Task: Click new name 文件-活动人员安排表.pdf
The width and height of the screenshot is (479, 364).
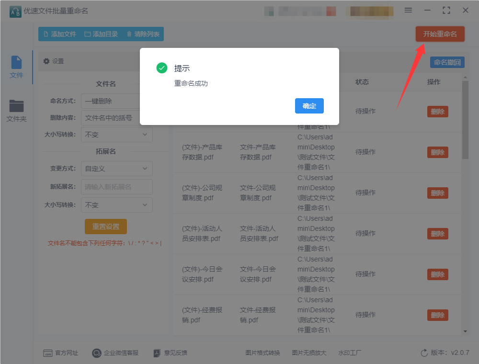Action: (x=259, y=234)
